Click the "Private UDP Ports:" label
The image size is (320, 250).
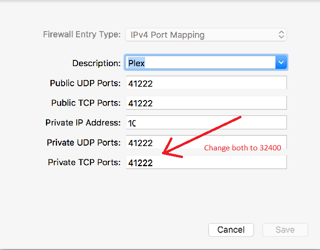84,143
